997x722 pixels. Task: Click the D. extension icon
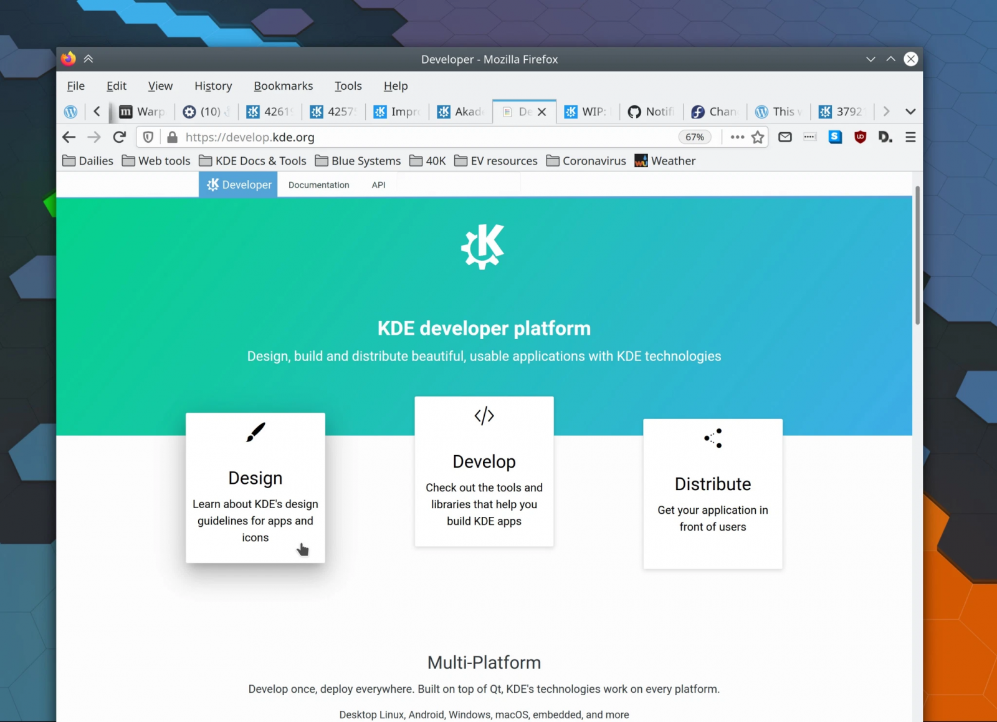pyautogui.click(x=885, y=137)
